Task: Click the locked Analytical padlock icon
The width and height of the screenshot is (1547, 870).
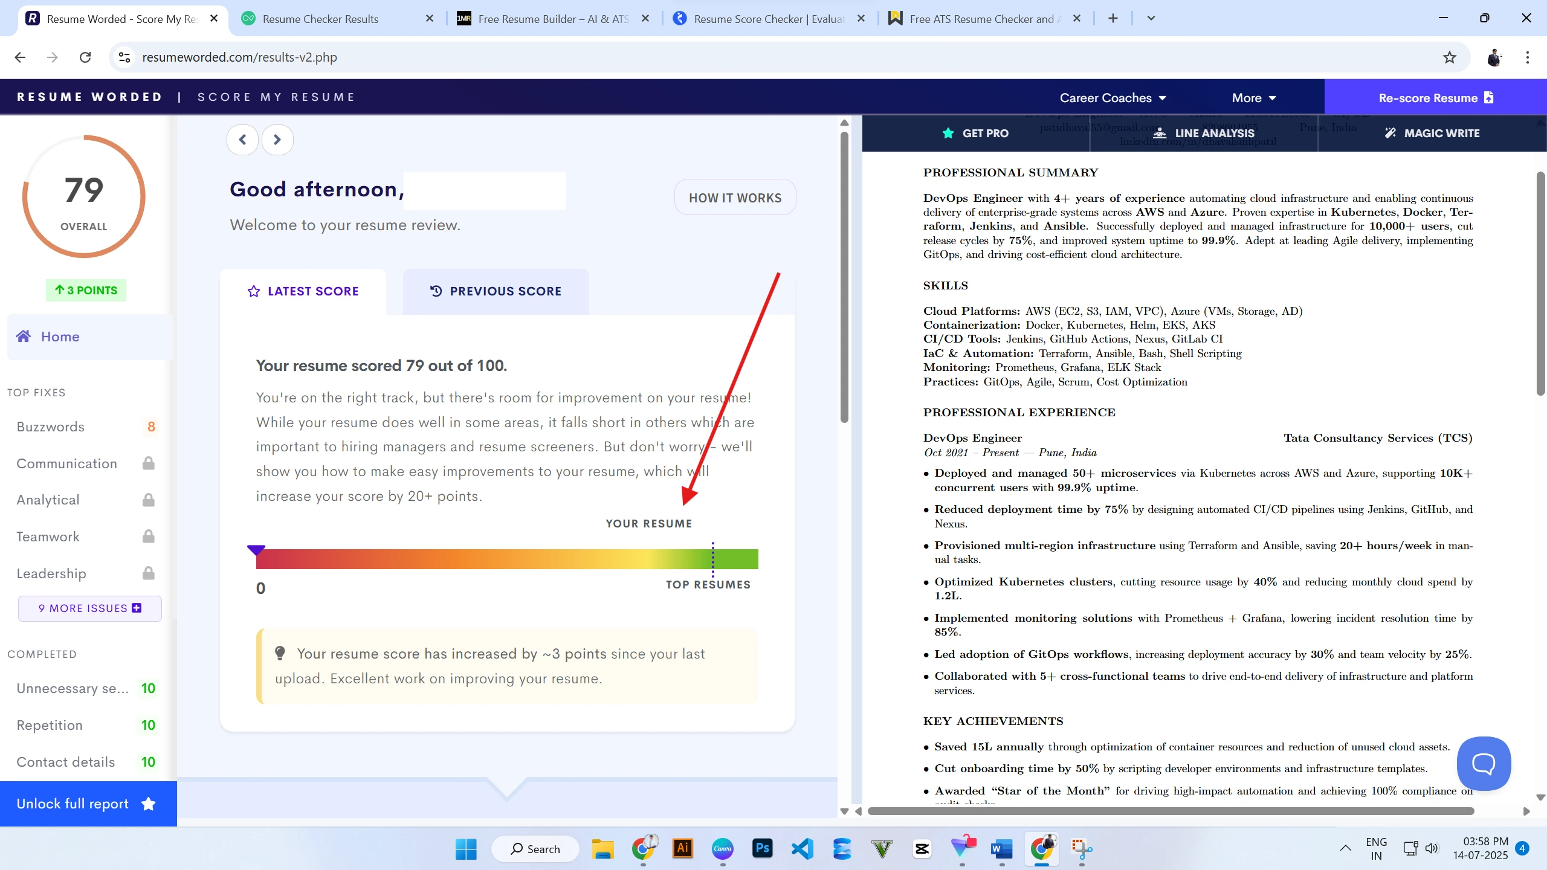Action: [148, 500]
